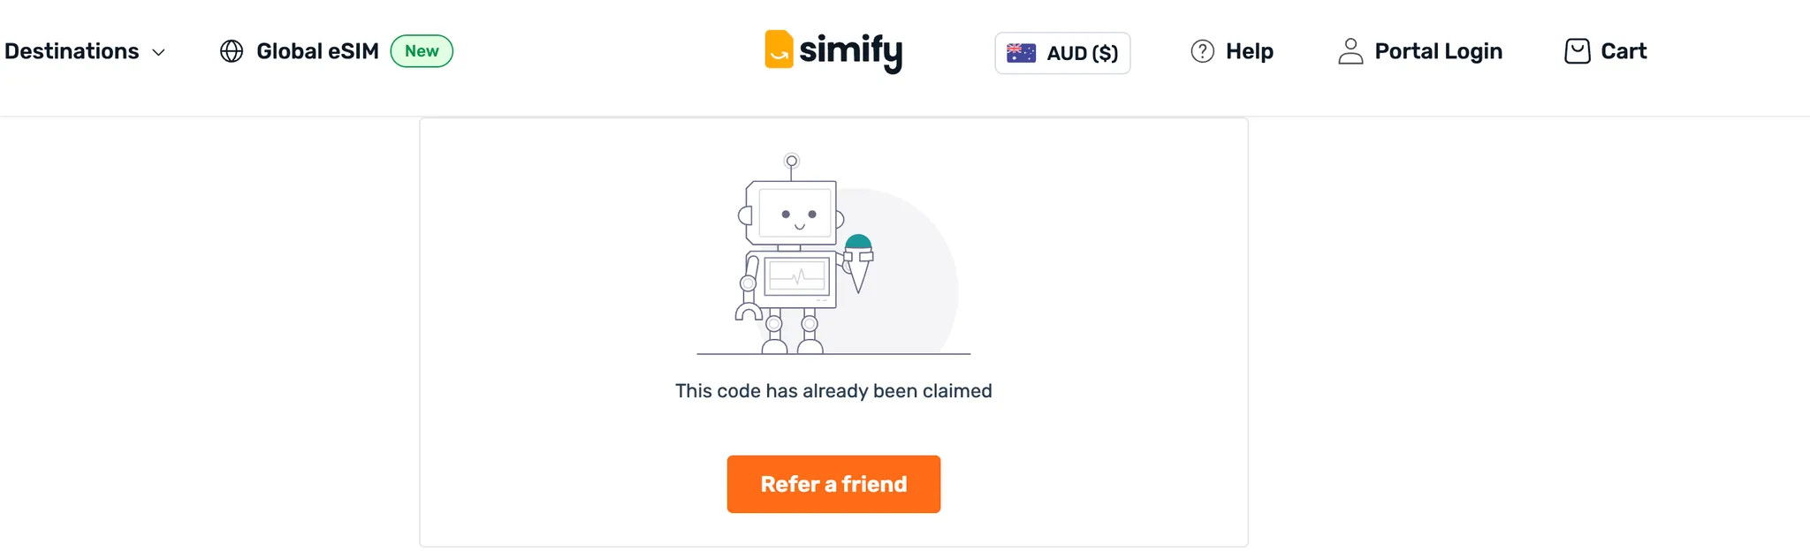1810x558 pixels.
Task: Click the globe icon beside Global eSIM
Action: 232,51
